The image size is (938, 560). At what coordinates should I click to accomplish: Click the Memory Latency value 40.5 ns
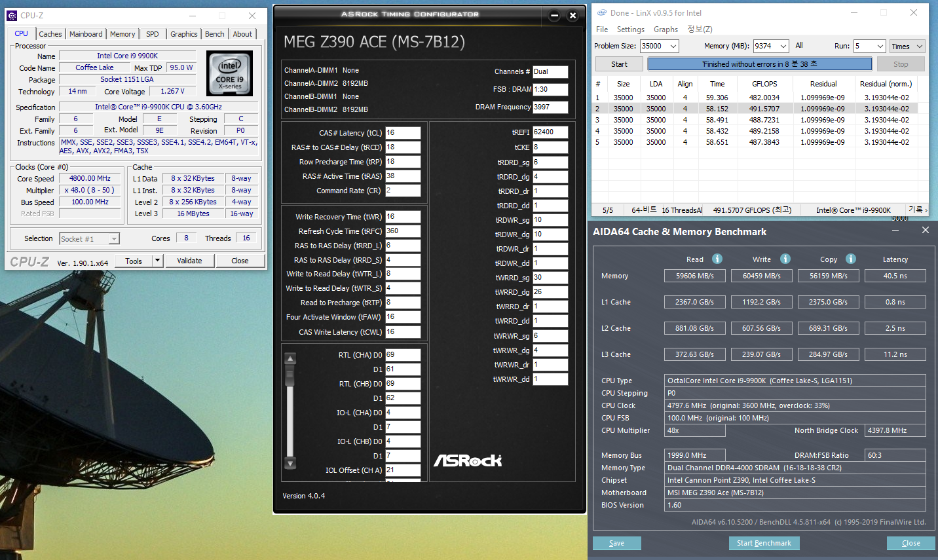pyautogui.click(x=895, y=276)
